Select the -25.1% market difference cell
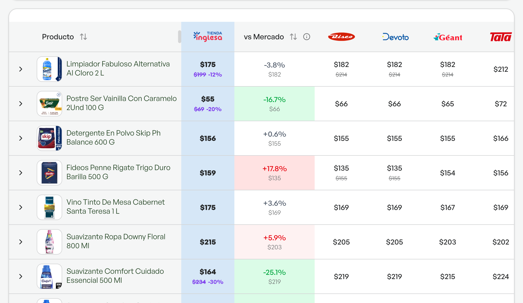The image size is (523, 303). tap(275, 276)
